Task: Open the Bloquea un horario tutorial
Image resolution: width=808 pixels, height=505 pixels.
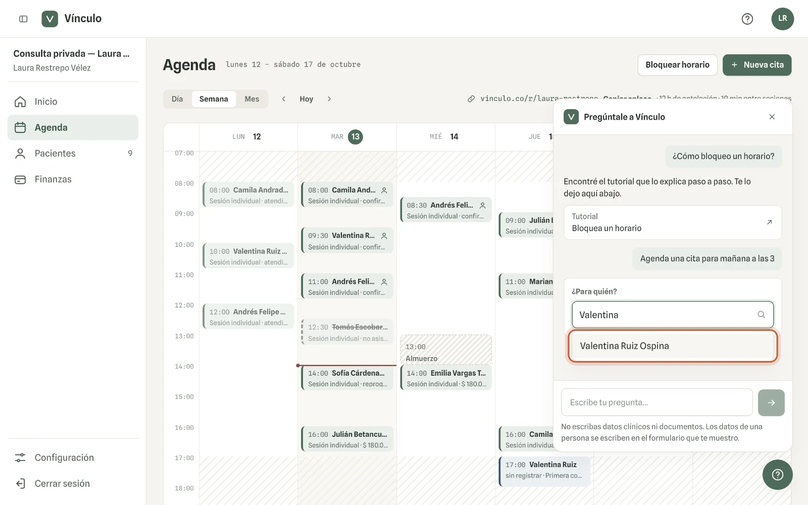Action: (673, 222)
